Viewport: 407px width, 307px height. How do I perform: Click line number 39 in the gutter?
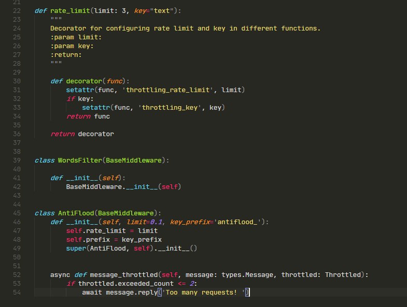(17, 160)
